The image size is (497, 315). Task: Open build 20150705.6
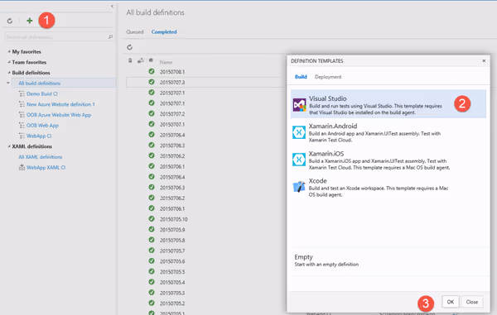click(x=172, y=261)
